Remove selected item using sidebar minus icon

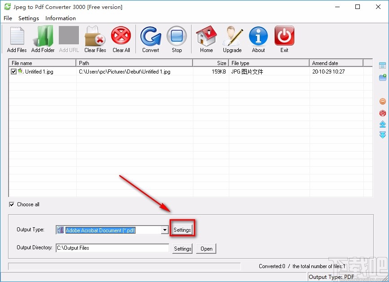coord(382,101)
